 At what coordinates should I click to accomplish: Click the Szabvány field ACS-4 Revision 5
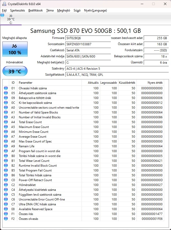click(x=117, y=69)
